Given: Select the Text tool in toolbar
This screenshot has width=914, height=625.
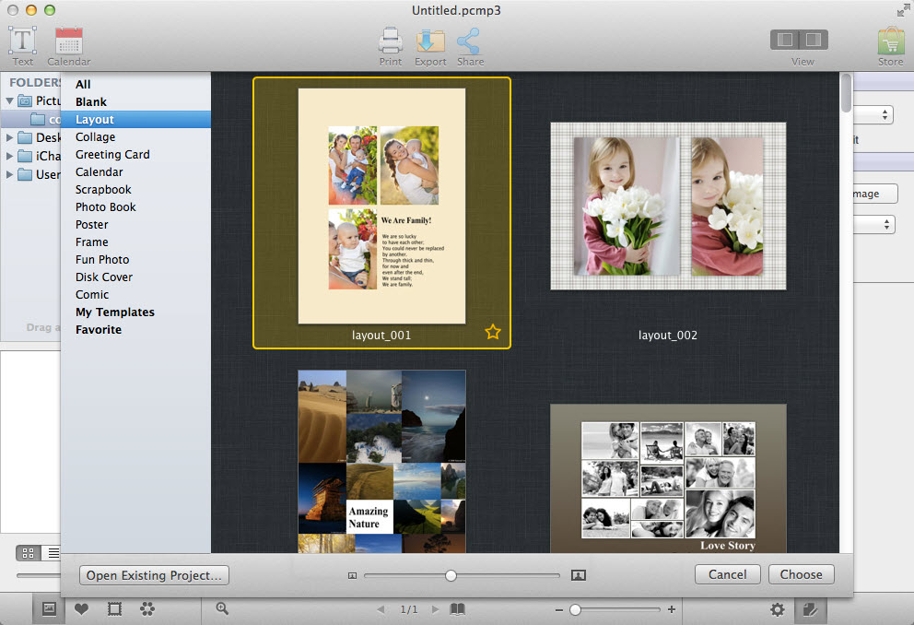Looking at the screenshot, I should (22, 41).
